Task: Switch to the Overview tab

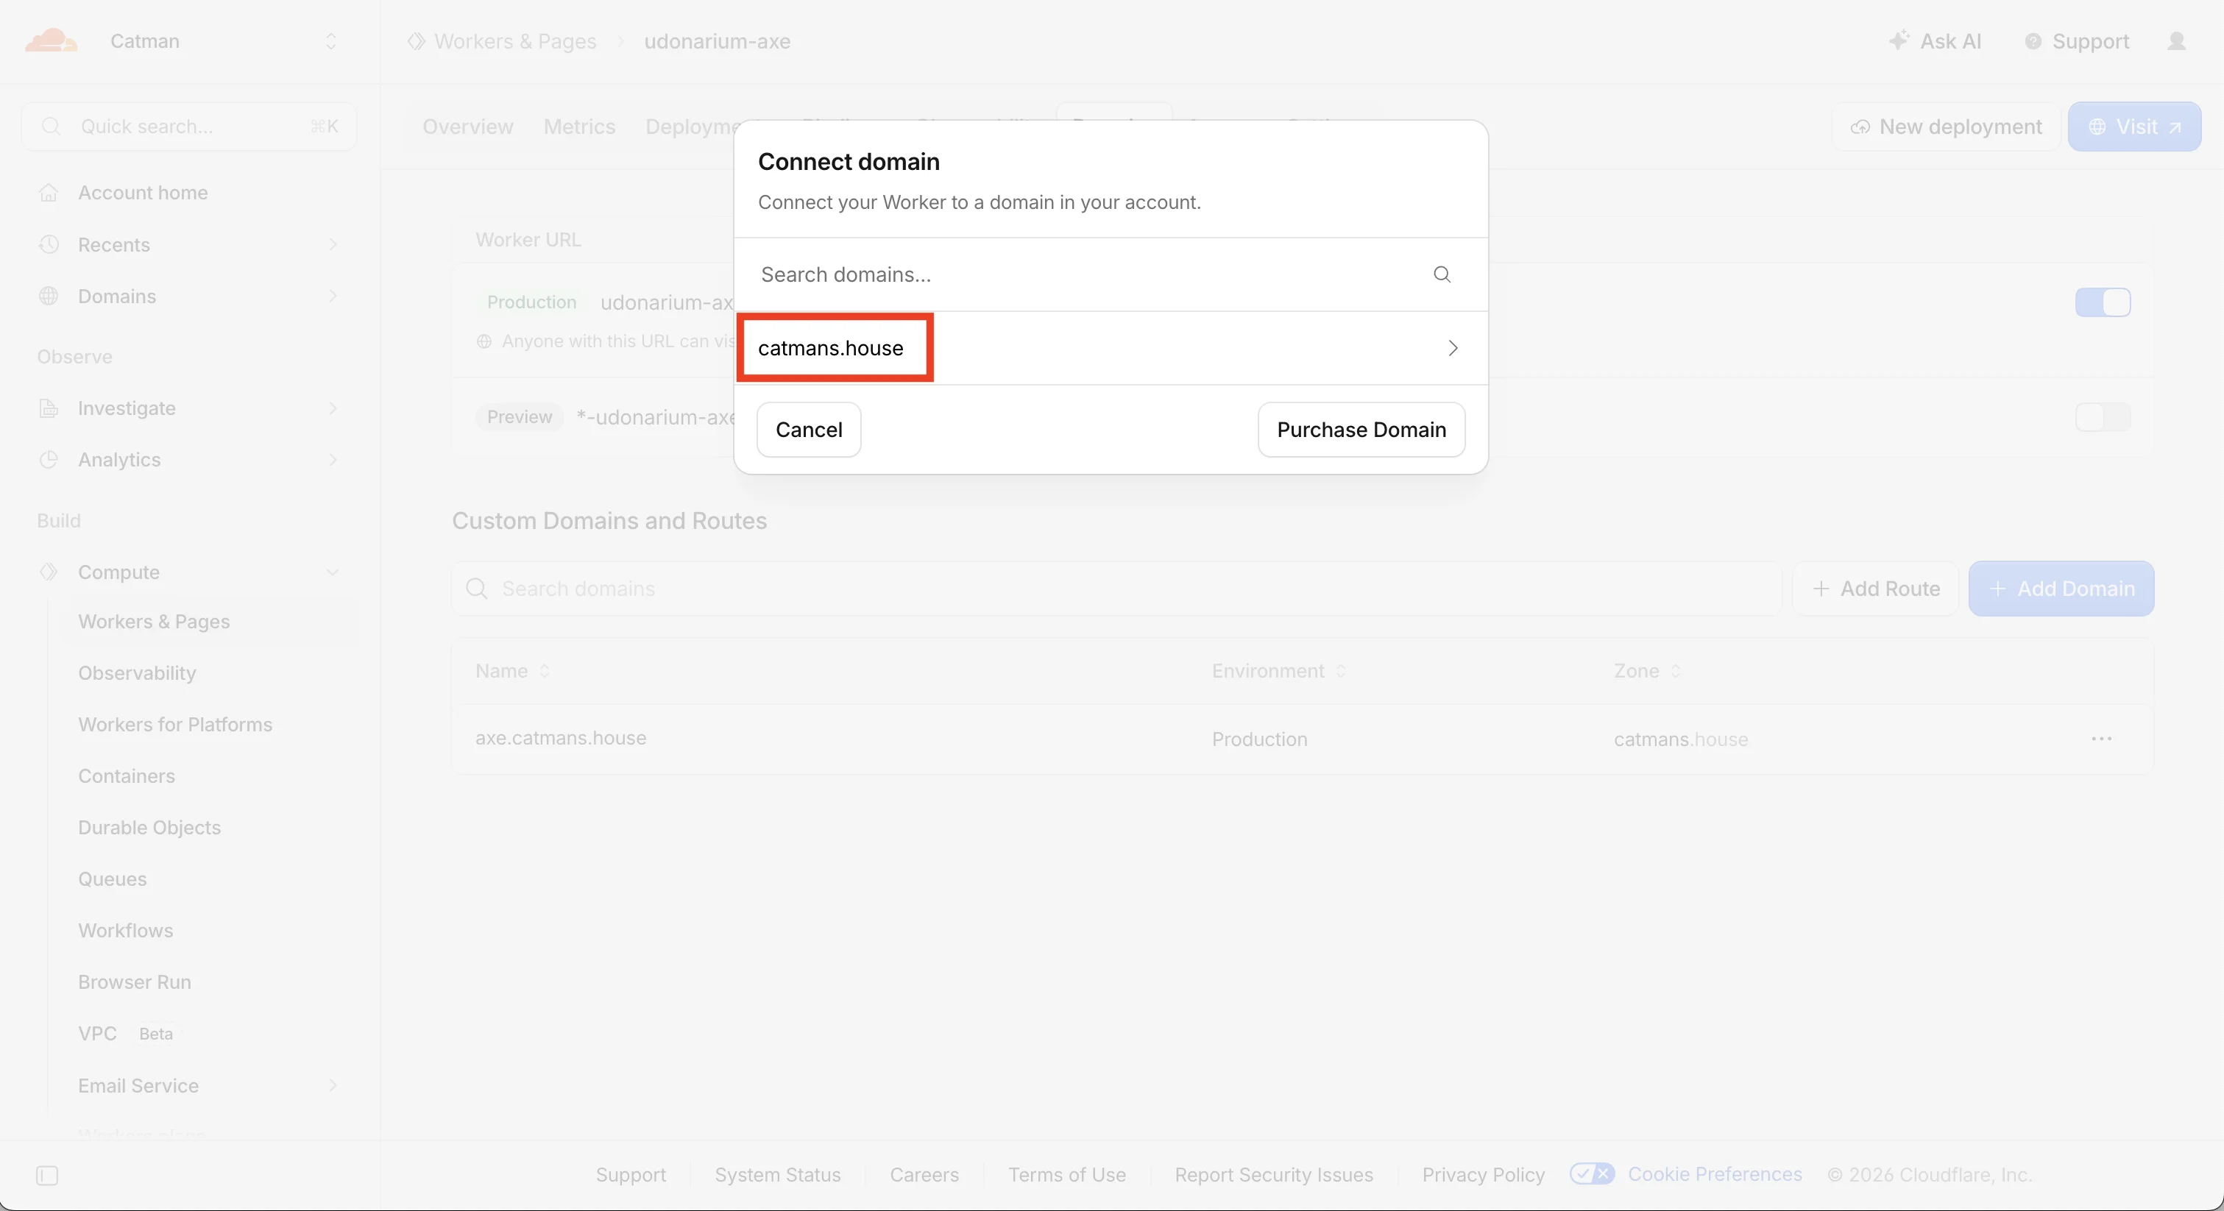Action: pos(468,127)
